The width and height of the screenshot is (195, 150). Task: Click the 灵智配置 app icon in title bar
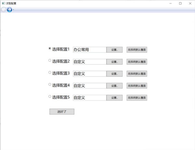[3, 3]
